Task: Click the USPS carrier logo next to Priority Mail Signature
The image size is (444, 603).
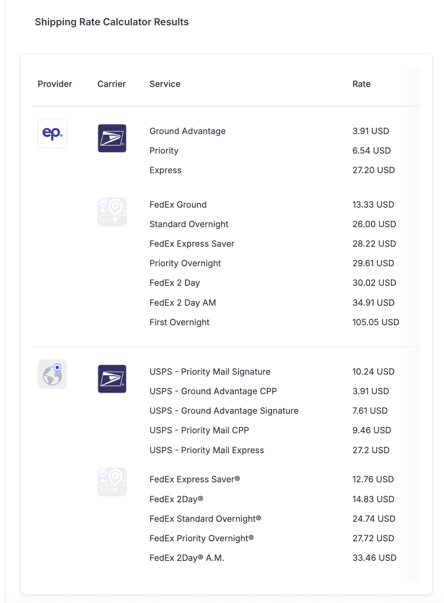Action: pos(112,379)
